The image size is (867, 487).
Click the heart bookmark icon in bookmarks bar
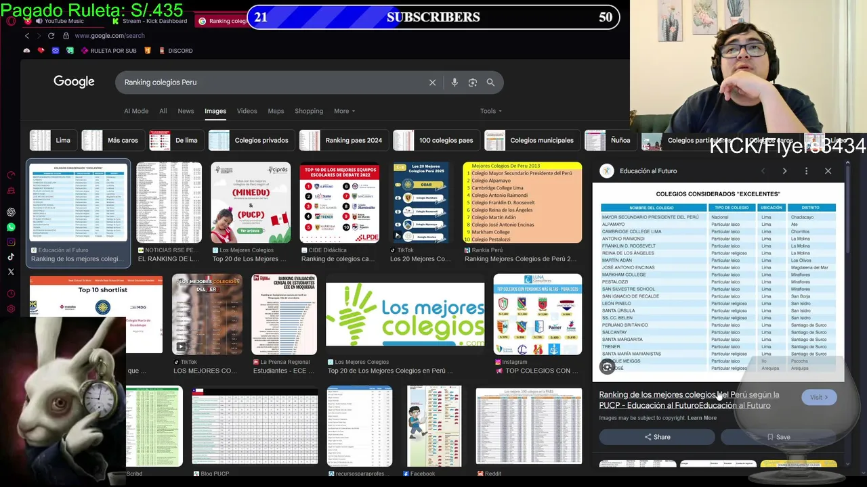coord(41,51)
